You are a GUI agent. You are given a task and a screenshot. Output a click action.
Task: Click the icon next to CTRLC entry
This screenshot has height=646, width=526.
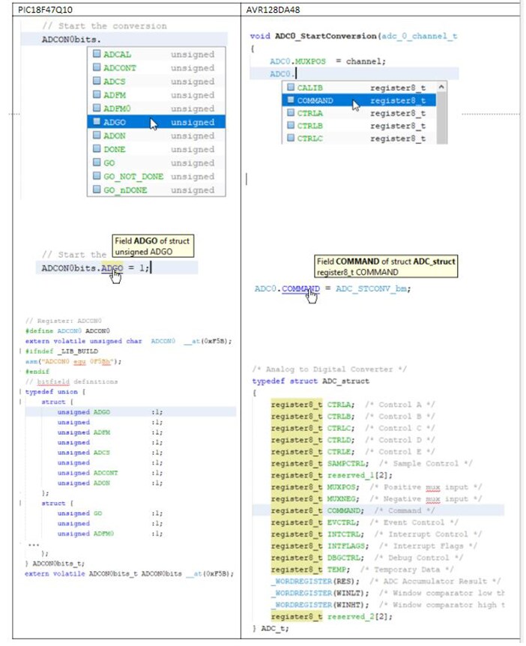[290, 138]
